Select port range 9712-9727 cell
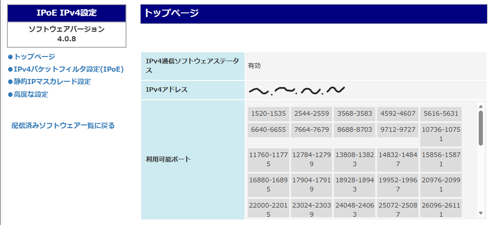Screen dimensions: 493x225 coord(398,130)
